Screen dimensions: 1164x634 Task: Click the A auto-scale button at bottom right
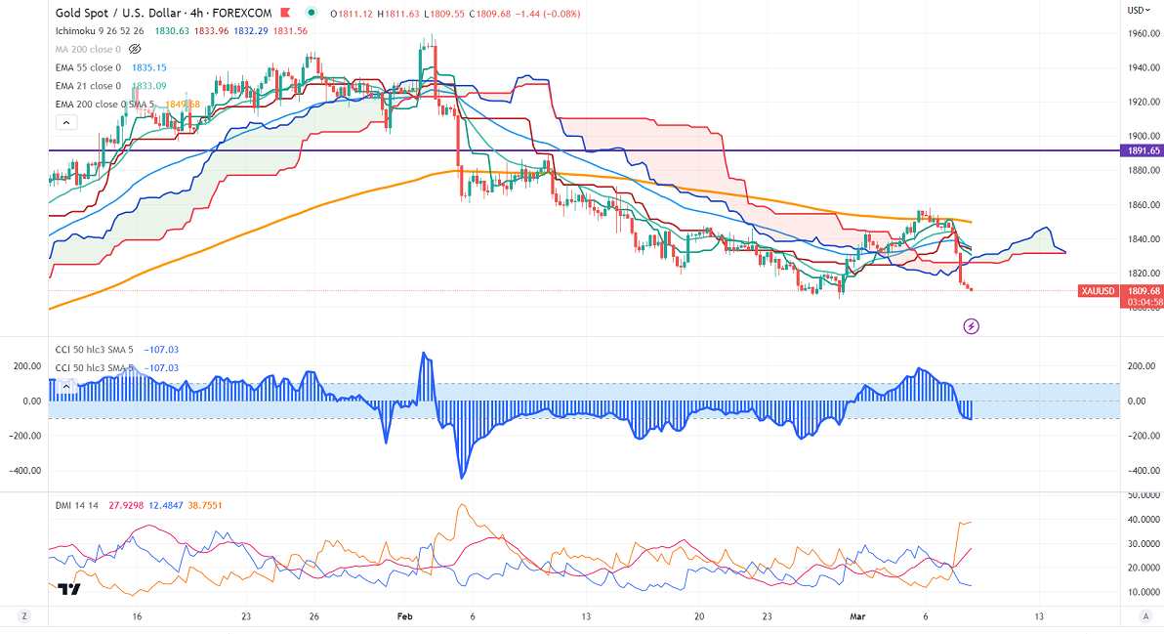coord(1143,616)
